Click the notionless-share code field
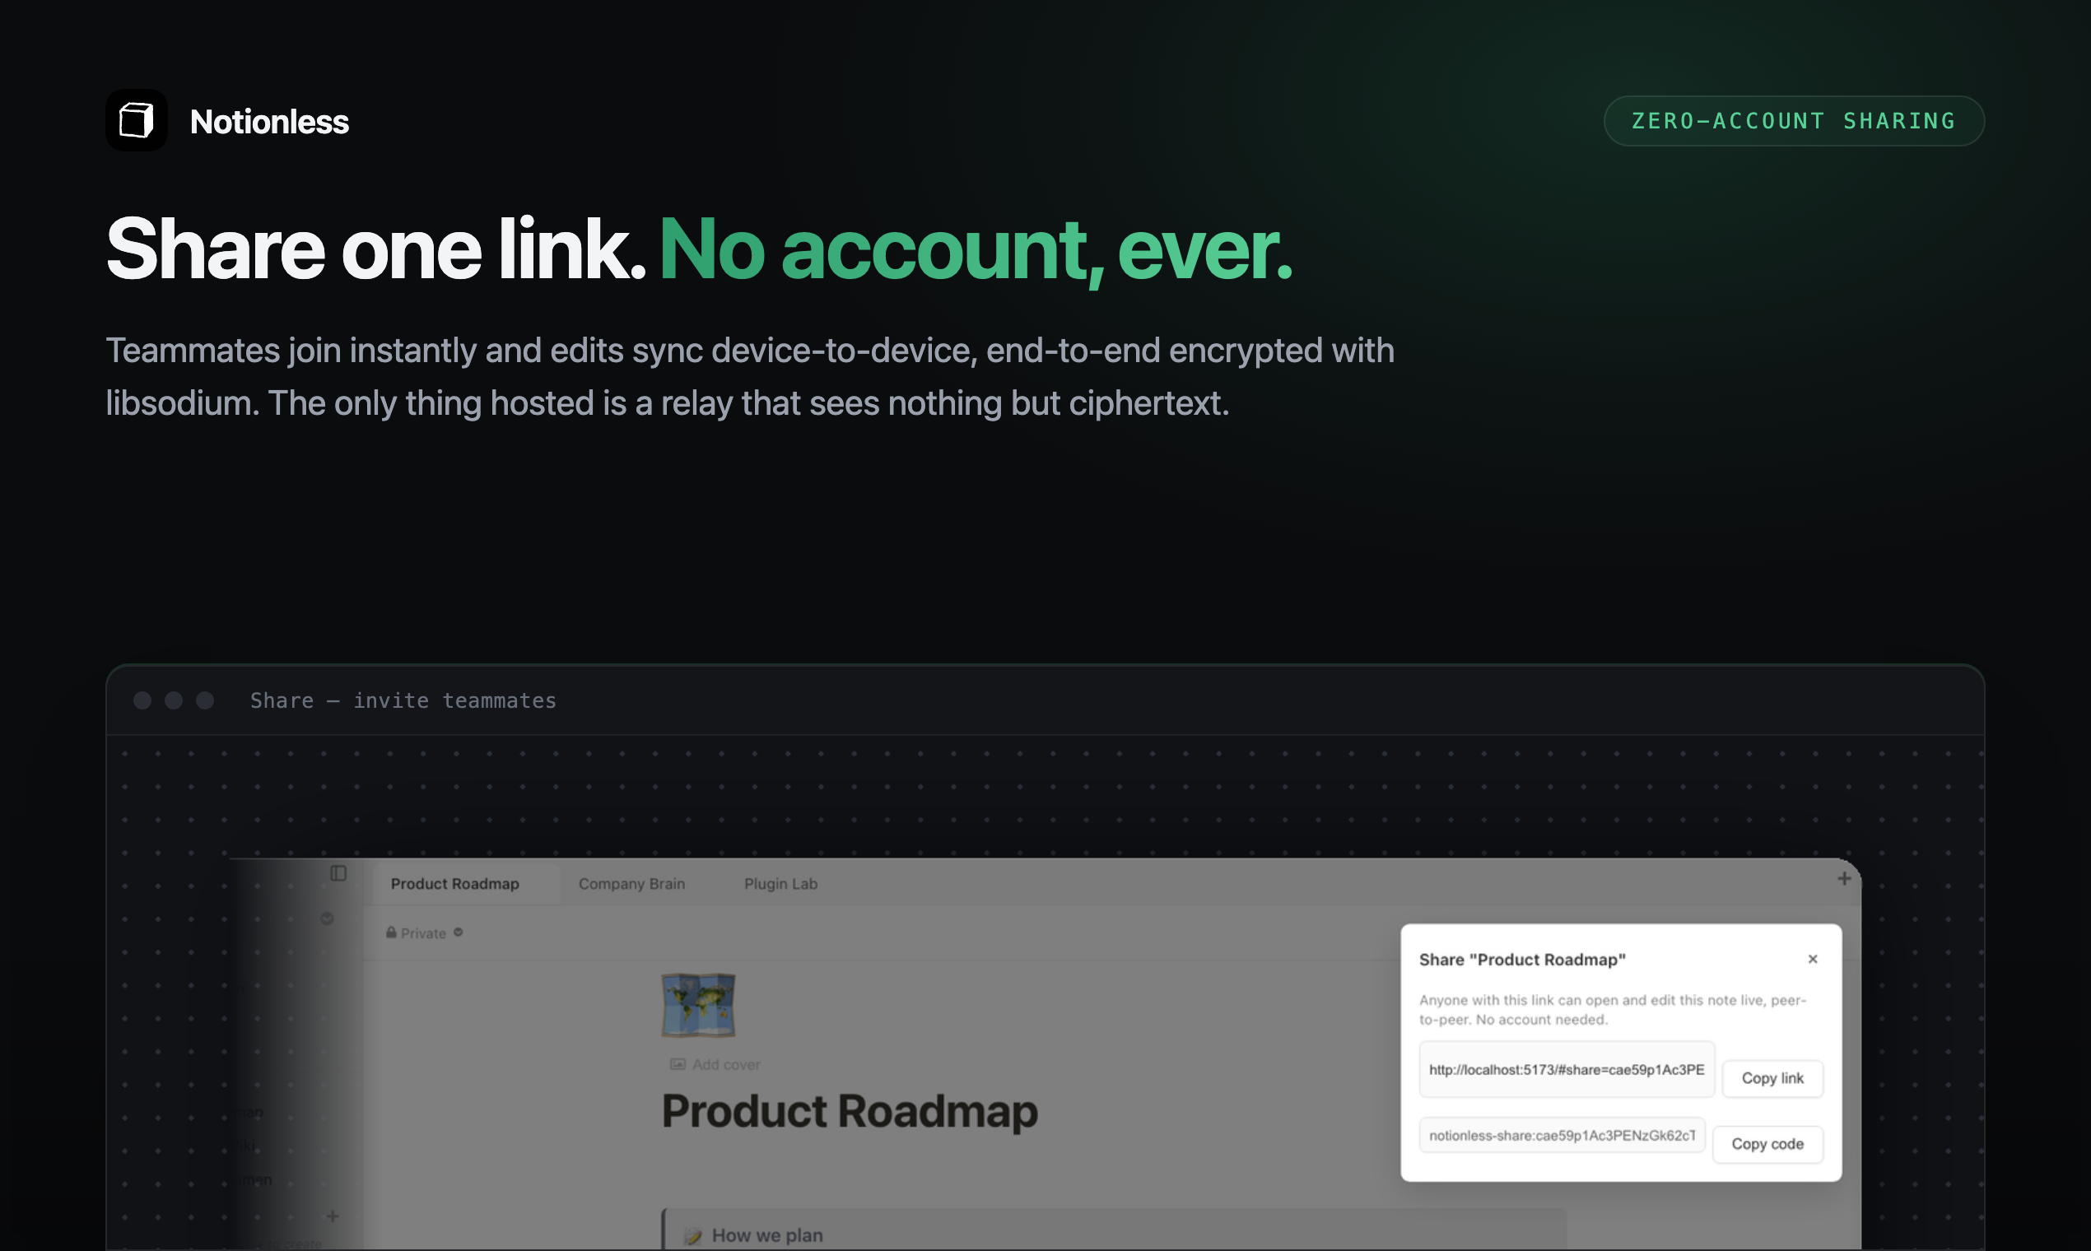 click(x=1562, y=1136)
